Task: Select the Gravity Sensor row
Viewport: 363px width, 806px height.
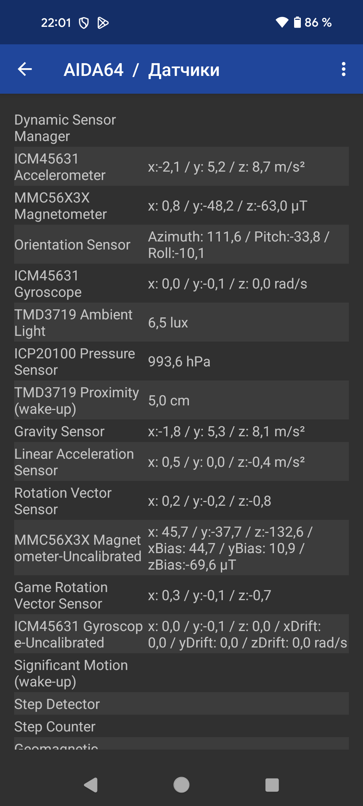Action: click(182, 431)
